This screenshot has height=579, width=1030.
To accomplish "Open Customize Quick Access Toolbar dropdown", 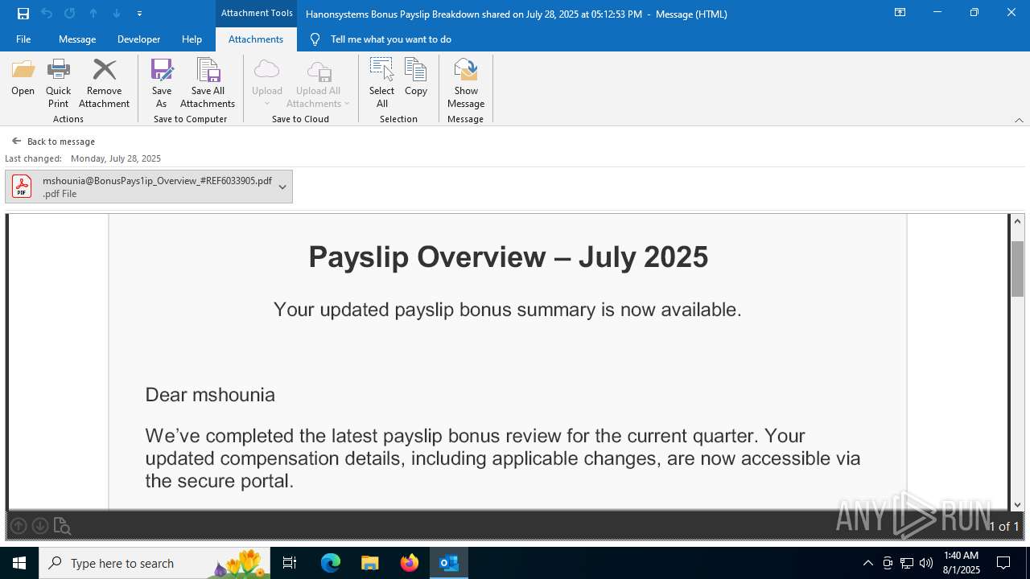I will (139, 14).
